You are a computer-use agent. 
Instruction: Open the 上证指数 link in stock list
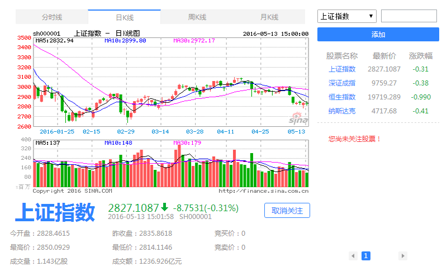tap(342, 69)
